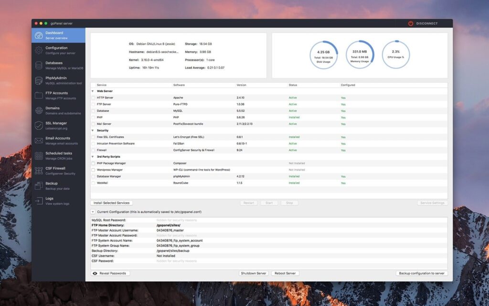Switch to the Dashboard server overview
This screenshot has height=306, width=489.
[58, 35]
